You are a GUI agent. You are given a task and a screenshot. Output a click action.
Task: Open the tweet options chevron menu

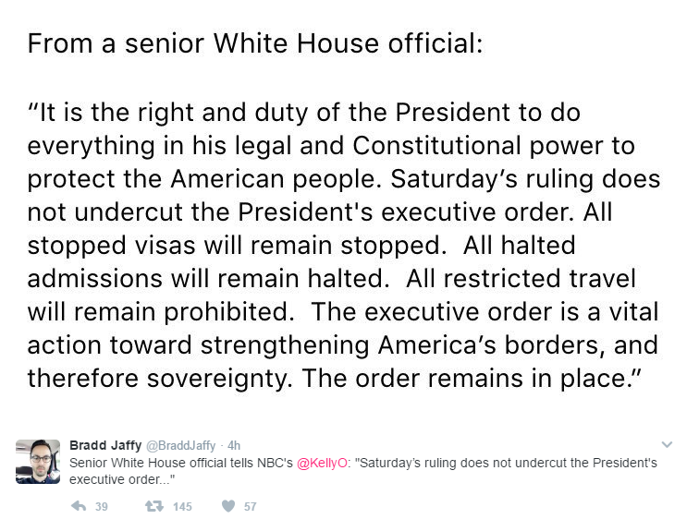pos(669,445)
